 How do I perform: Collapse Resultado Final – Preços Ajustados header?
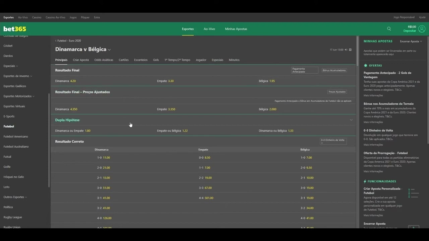[x=203, y=92]
